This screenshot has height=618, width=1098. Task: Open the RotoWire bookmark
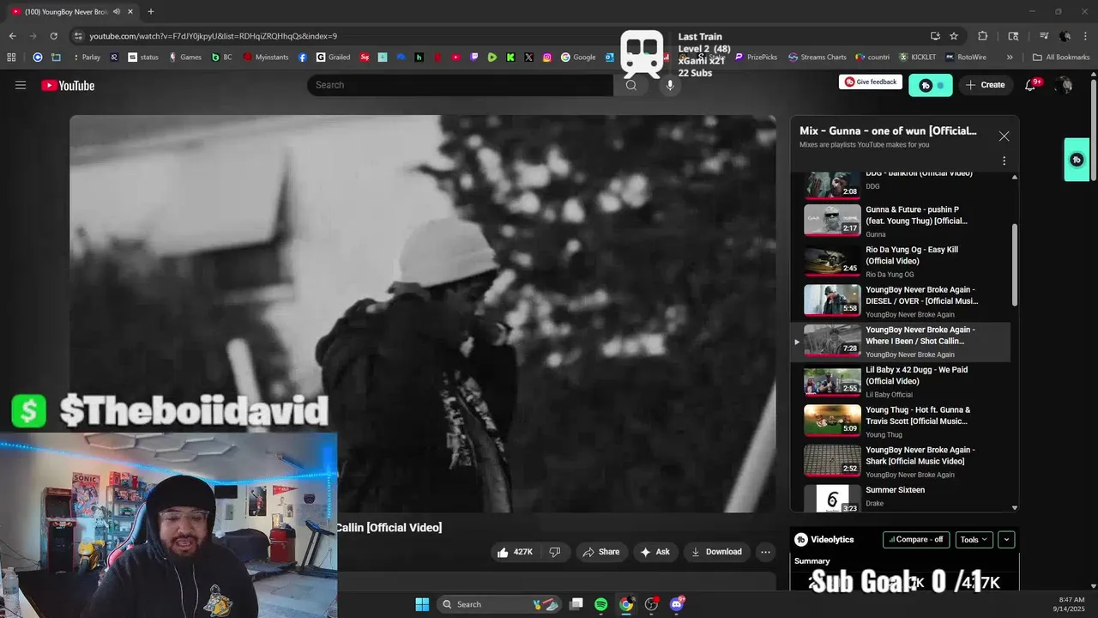pos(965,58)
